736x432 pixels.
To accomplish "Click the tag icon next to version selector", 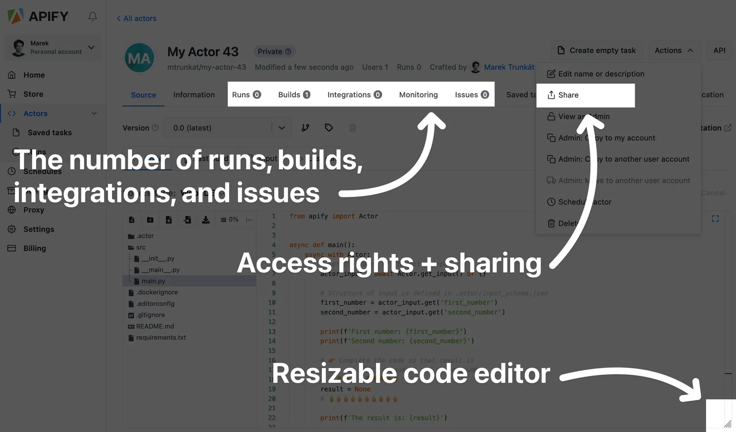I will pos(329,128).
